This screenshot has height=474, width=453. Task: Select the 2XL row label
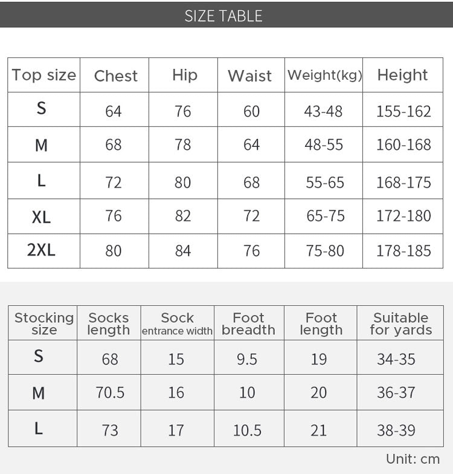[41, 250]
